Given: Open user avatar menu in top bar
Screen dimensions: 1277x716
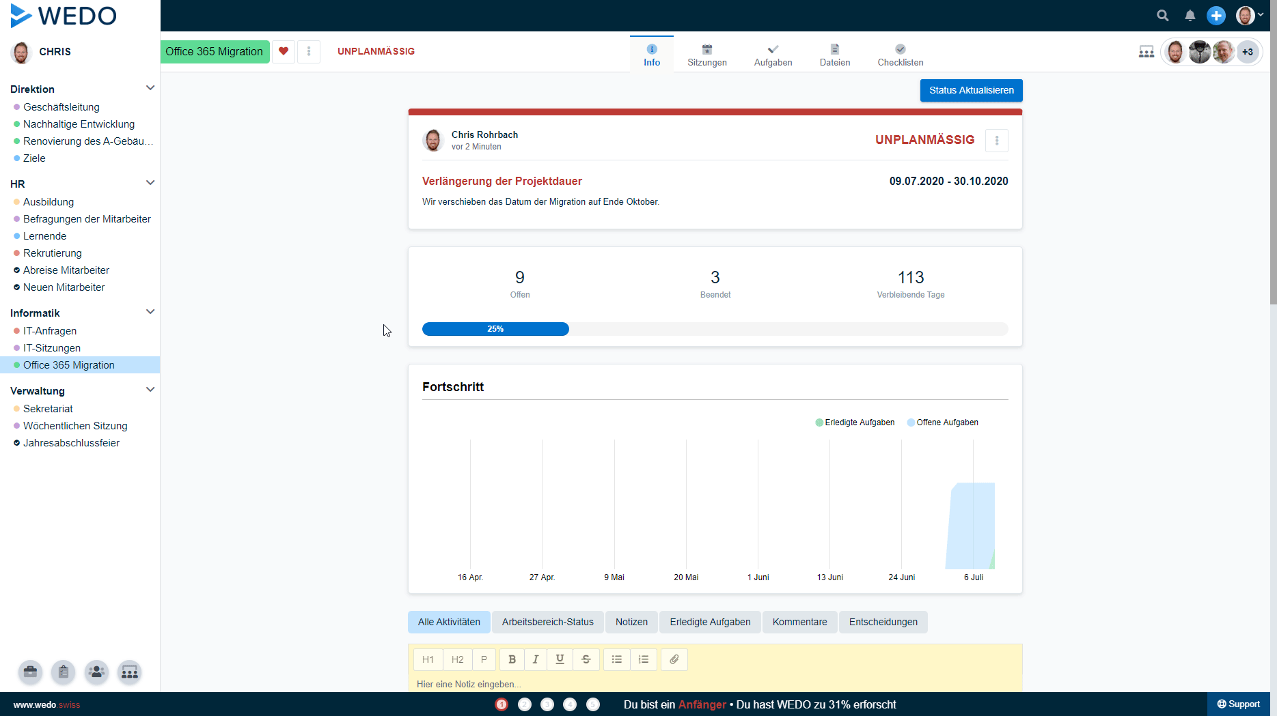Looking at the screenshot, I should pos(1250,15).
